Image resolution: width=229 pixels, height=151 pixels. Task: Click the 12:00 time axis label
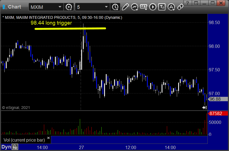click(x=131, y=147)
